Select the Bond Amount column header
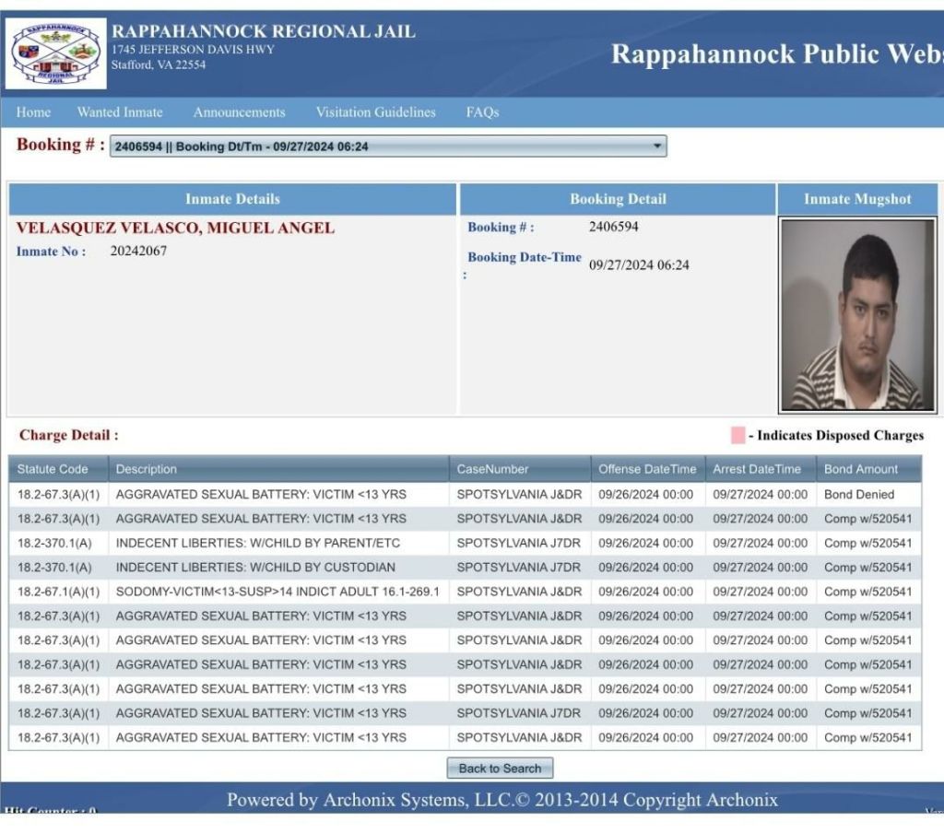This screenshot has height=833, width=944. [x=861, y=469]
